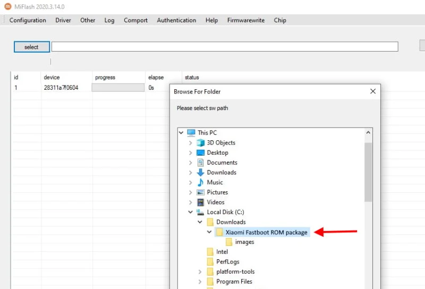
Task: Click the 'elapse' column header
Action: 156,77
